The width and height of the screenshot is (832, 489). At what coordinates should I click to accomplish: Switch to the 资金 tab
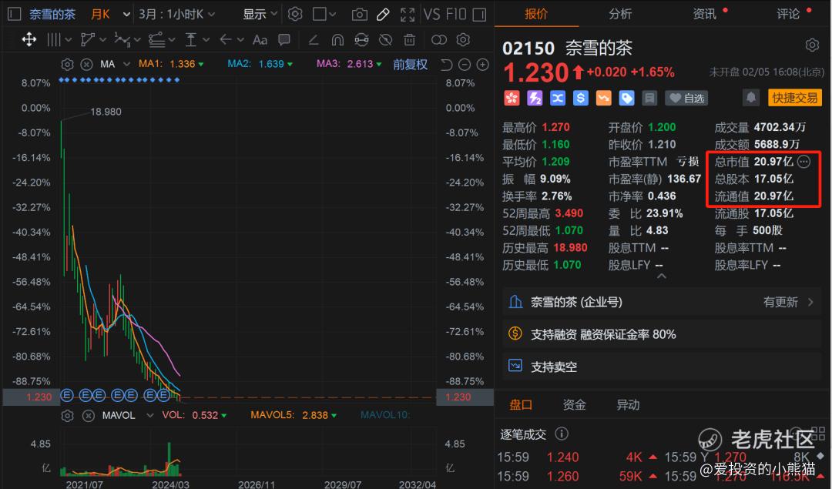(x=574, y=405)
